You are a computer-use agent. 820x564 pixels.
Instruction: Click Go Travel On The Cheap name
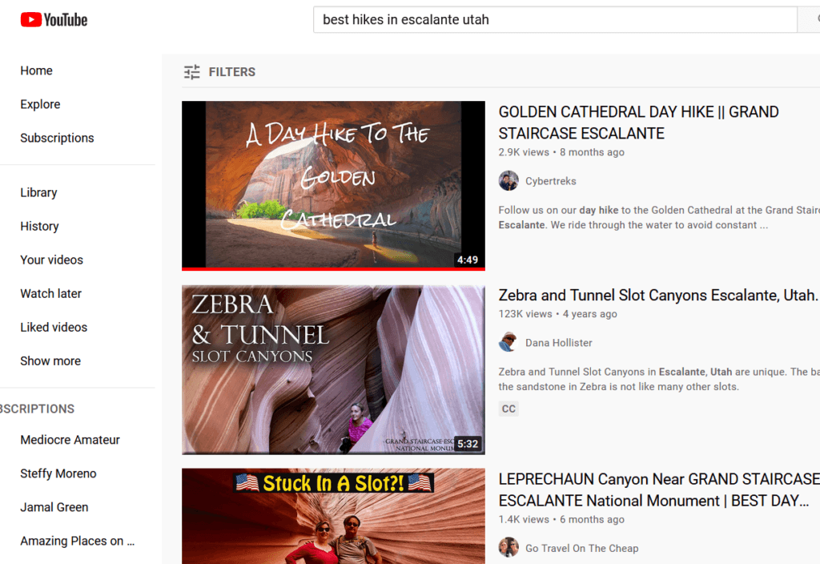pyautogui.click(x=581, y=548)
